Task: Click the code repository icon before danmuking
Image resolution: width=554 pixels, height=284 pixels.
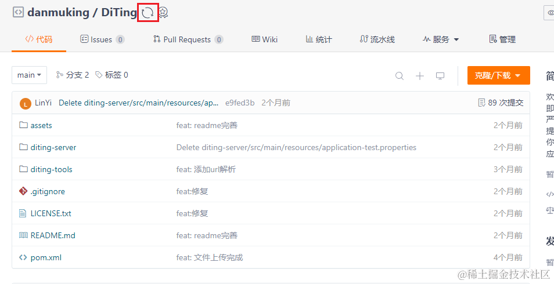Action: (18, 12)
